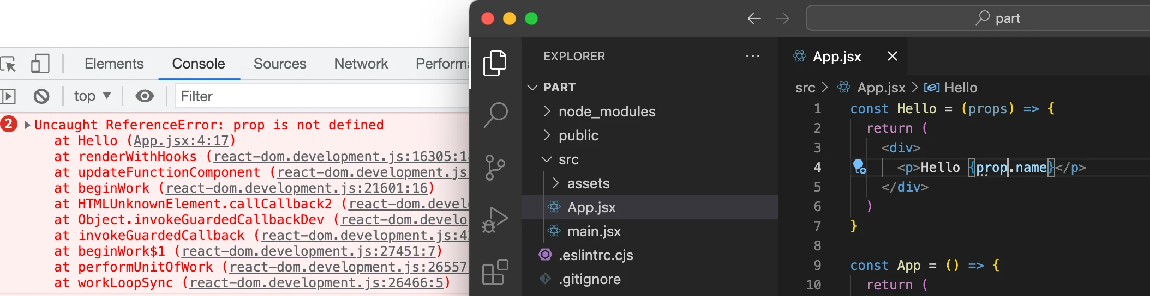Click the closing </div> tag on line 5
Image resolution: width=1150 pixels, height=296 pixels.
coord(905,187)
